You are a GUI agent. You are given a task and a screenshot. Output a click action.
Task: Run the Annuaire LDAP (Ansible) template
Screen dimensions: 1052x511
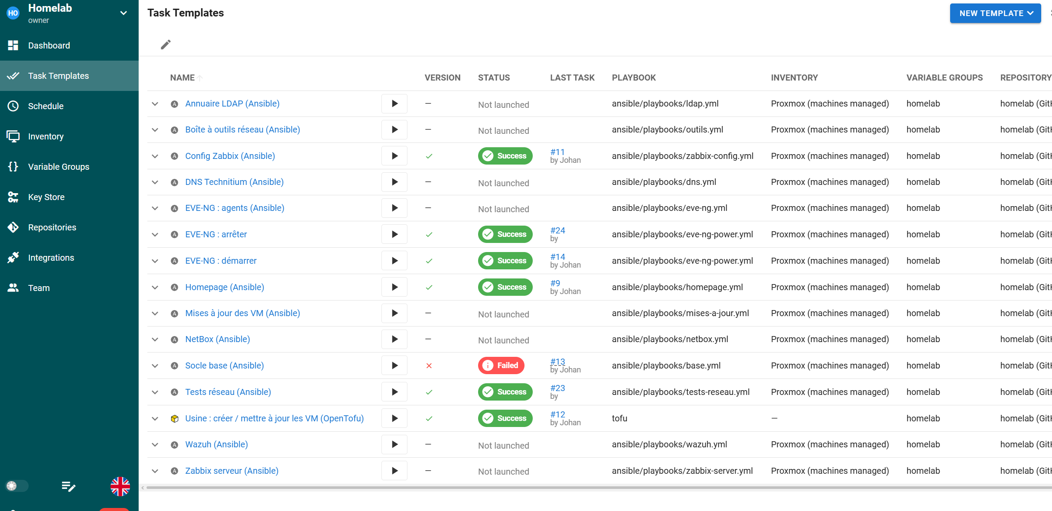tap(394, 103)
